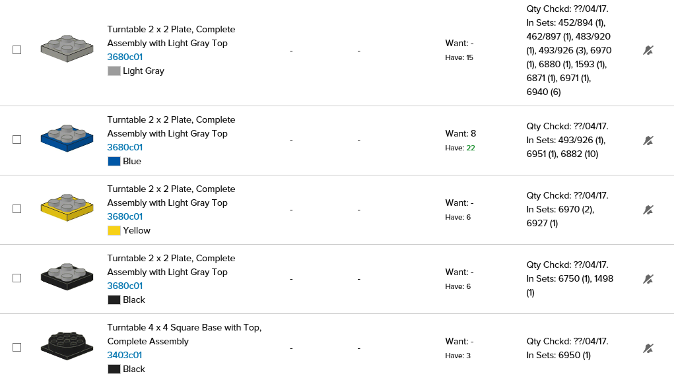Viewport: 674px width, 378px height.
Task: Check the box for Light Gray turntable plate
Action: [x=17, y=50]
